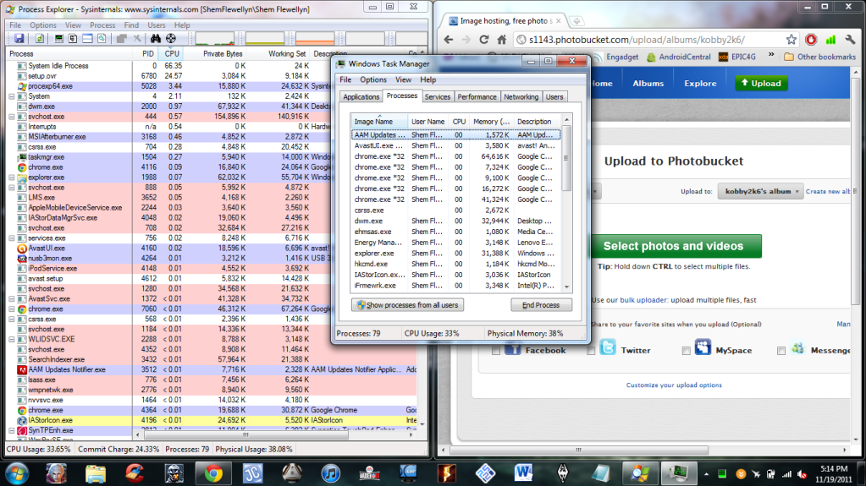Image resolution: width=866 pixels, height=486 pixels.
Task: Collapse explorer.exe tree node in Process Explorer
Action: [x=12, y=177]
